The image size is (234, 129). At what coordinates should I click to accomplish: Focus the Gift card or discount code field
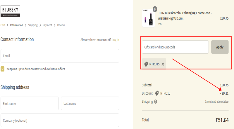point(175,47)
